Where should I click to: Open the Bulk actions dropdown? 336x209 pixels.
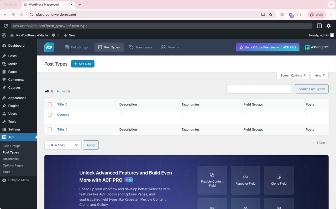[x=63, y=145]
